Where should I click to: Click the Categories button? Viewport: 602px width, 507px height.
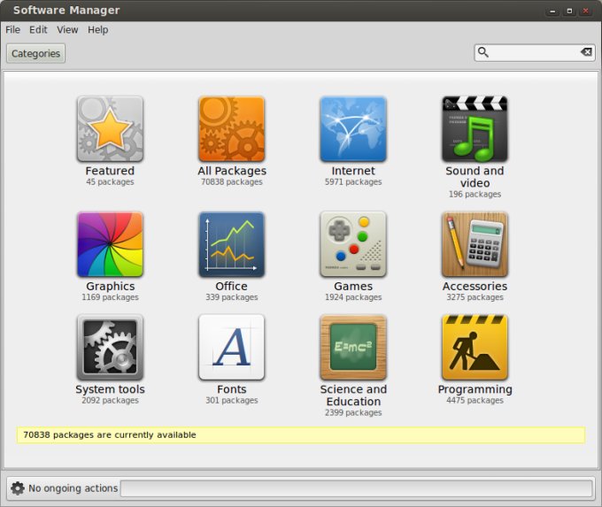(35, 53)
